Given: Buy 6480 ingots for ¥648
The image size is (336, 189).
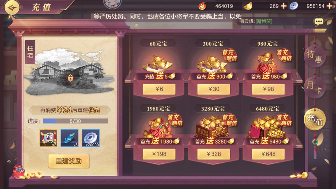Looking at the screenshot, I should [x=268, y=154].
